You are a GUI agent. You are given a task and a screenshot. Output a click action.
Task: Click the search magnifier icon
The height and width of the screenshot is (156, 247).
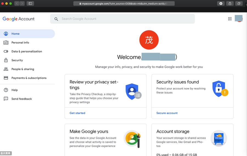click(56, 19)
